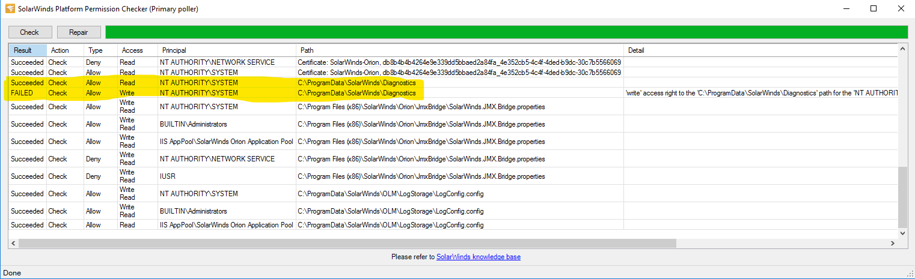The image size is (915, 279).
Task: Sort by the Result column header
Action: click(28, 50)
